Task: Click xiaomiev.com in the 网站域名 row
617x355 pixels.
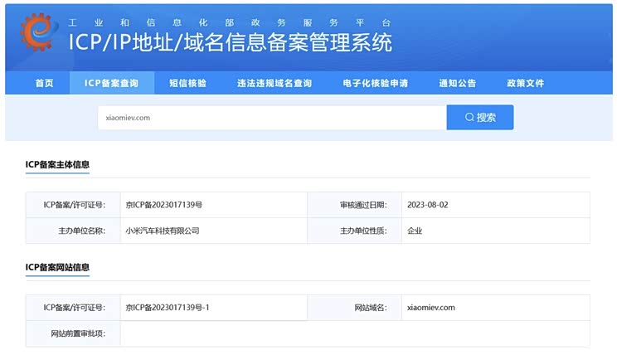Action: 431,308
